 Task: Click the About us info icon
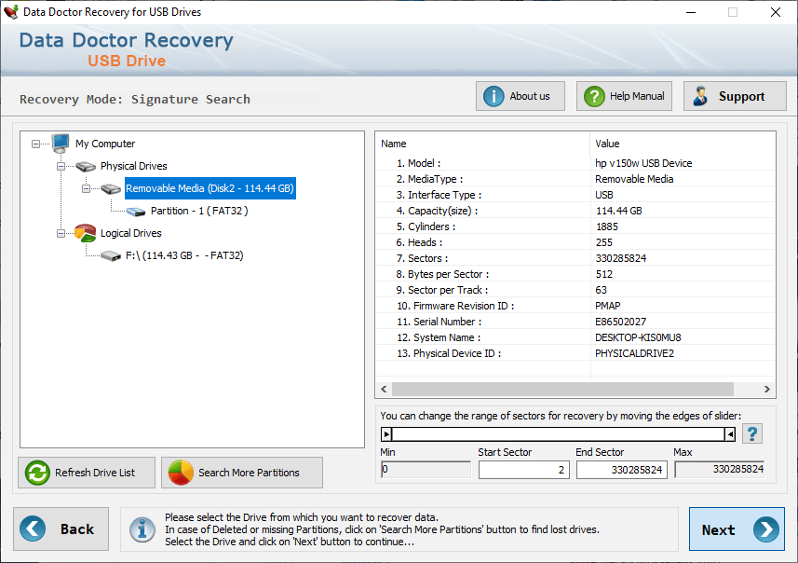pos(494,96)
